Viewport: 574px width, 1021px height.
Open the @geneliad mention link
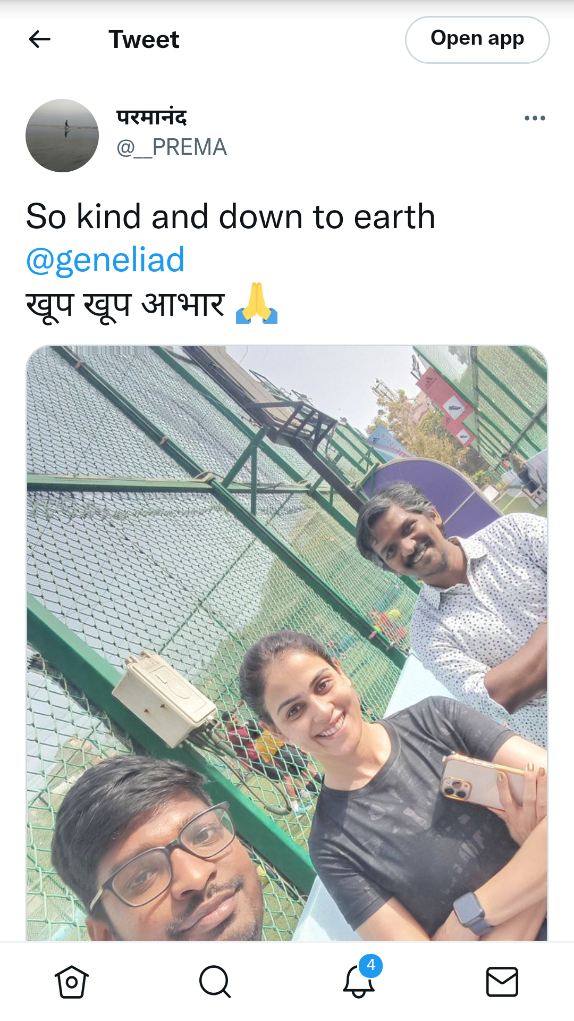tap(105, 260)
